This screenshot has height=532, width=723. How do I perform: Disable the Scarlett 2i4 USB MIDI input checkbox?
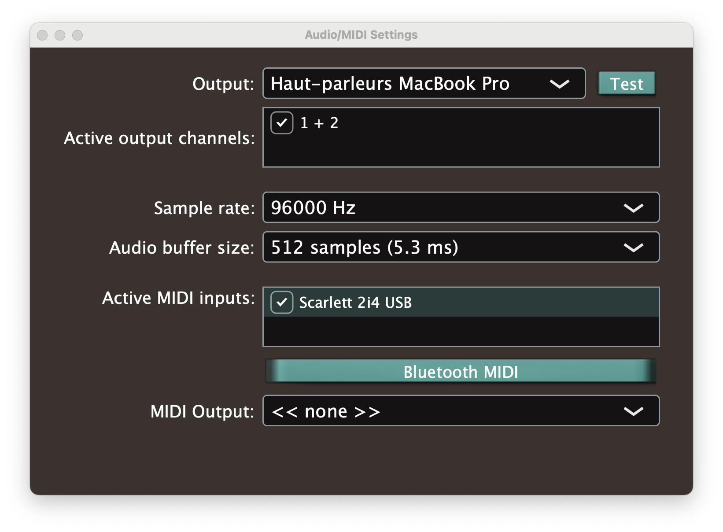coord(282,303)
